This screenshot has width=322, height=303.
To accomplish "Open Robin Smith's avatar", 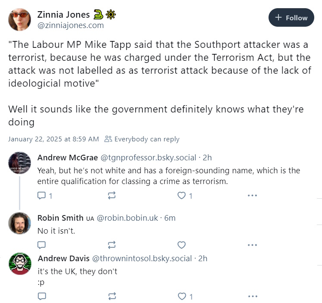I will [19, 223].
